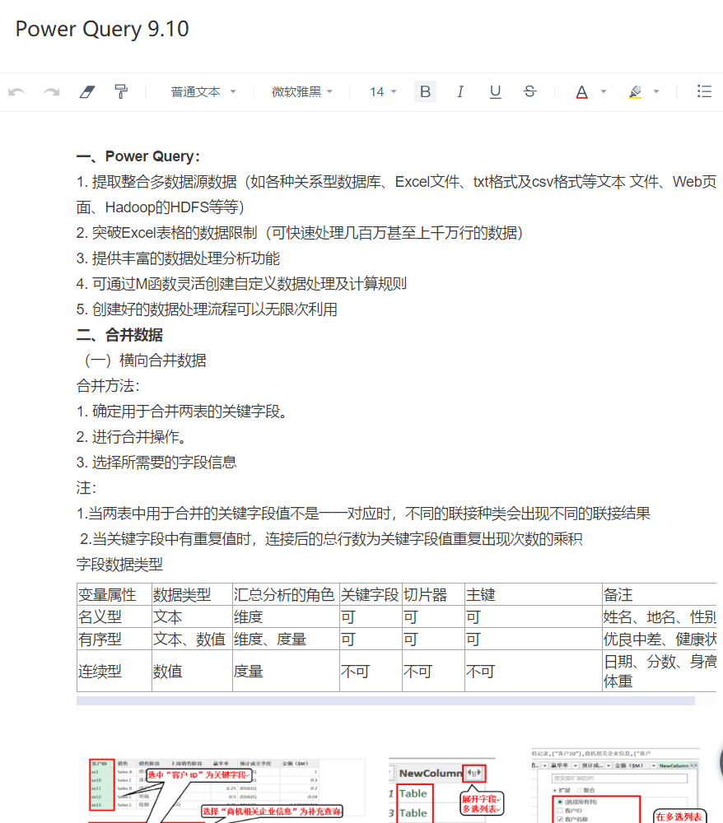Open the 微软雅黑 font dropdown

(303, 92)
